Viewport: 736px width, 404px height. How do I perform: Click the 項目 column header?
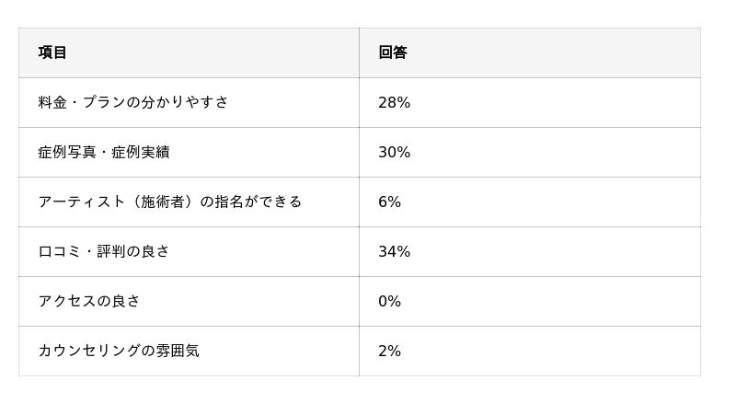(x=52, y=52)
